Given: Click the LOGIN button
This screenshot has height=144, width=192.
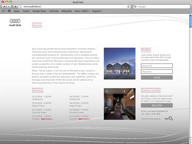Looking at the screenshot, I should click(x=157, y=77).
